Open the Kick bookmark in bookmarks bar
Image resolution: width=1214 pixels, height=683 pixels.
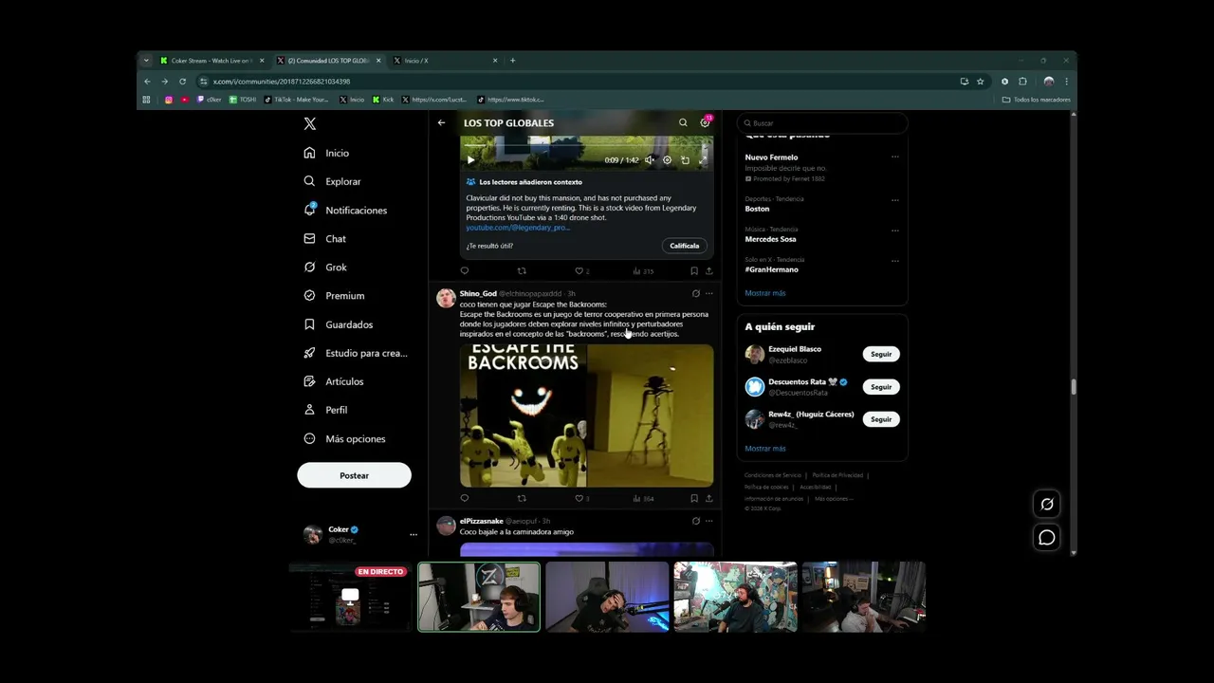tap(383, 100)
